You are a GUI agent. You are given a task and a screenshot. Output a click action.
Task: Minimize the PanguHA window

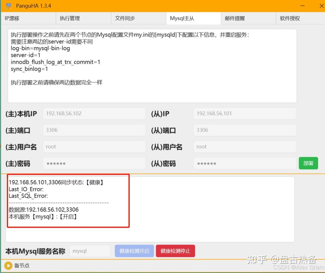point(302,6)
